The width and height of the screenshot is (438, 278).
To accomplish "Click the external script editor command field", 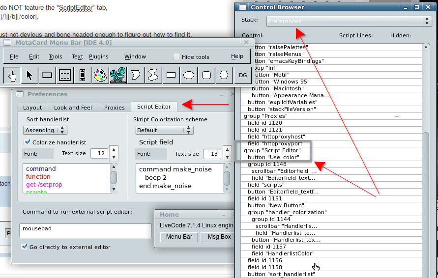I will 86,230.
